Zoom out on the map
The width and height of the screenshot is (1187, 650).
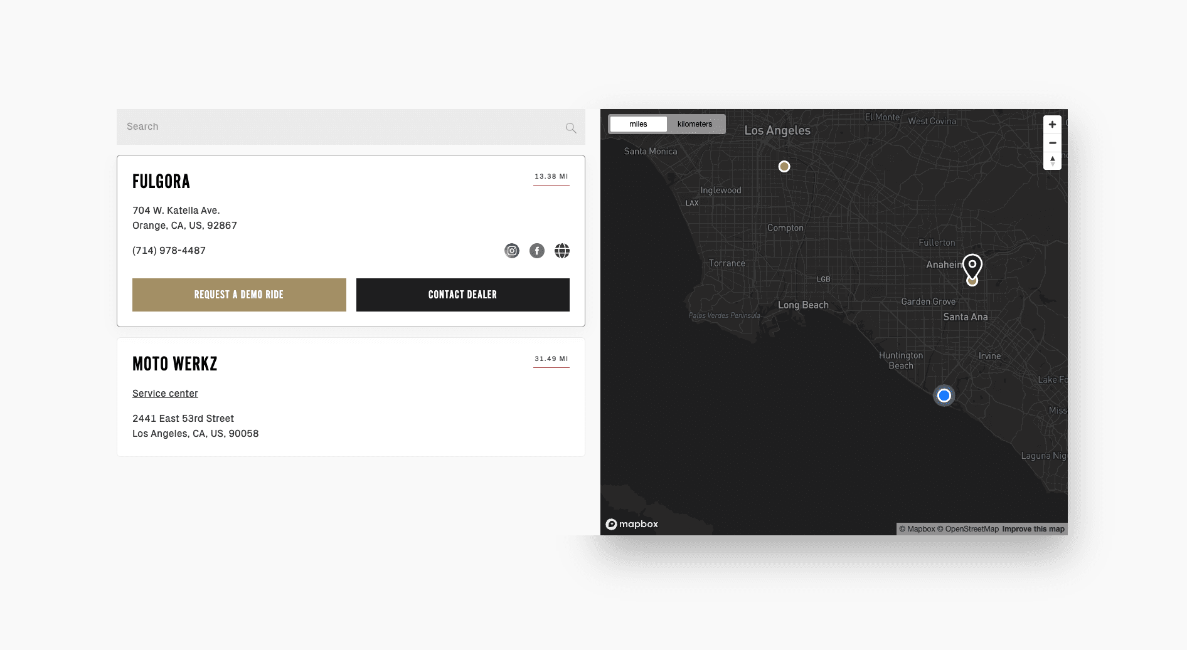point(1053,143)
